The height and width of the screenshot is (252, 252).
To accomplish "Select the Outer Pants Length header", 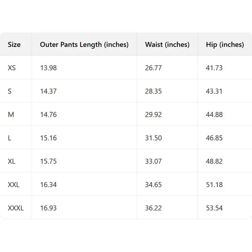I will point(84,45).
